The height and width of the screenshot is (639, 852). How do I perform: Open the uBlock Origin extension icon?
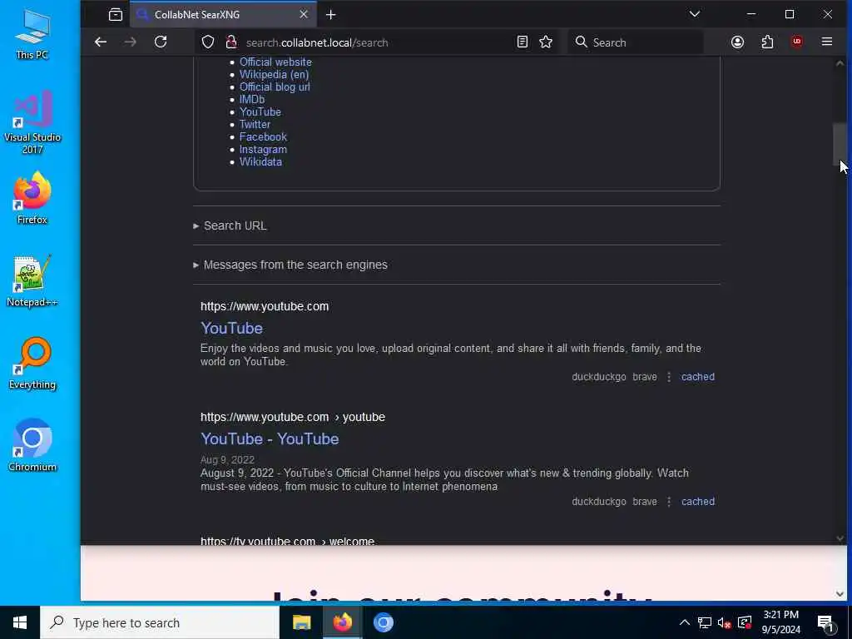tap(797, 42)
